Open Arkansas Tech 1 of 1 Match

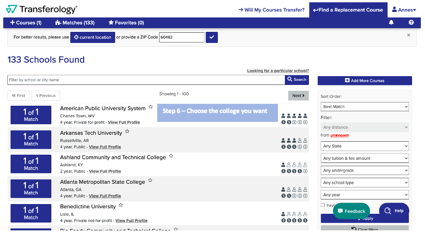(x=31, y=140)
